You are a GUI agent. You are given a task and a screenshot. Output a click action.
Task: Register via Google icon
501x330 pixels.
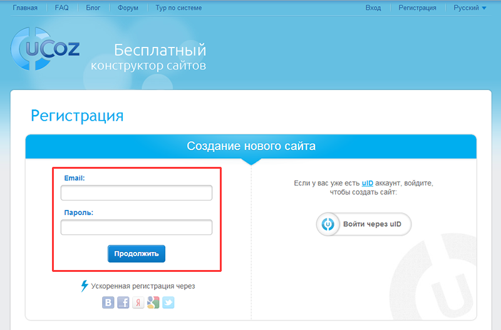click(x=153, y=302)
